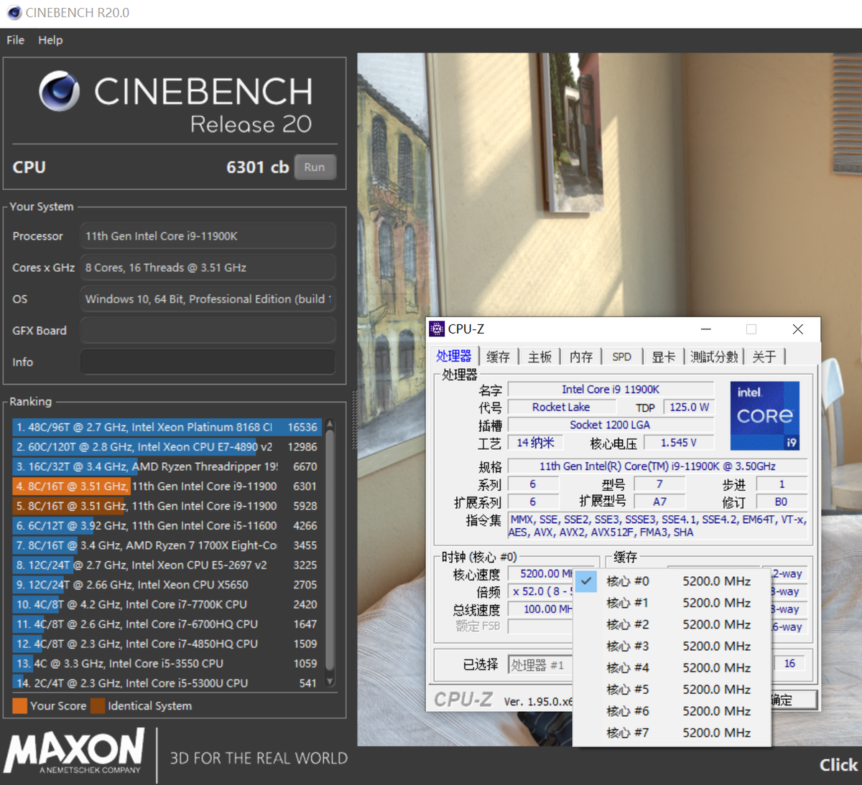Open the File menu
This screenshot has height=785, width=862.
pos(15,40)
